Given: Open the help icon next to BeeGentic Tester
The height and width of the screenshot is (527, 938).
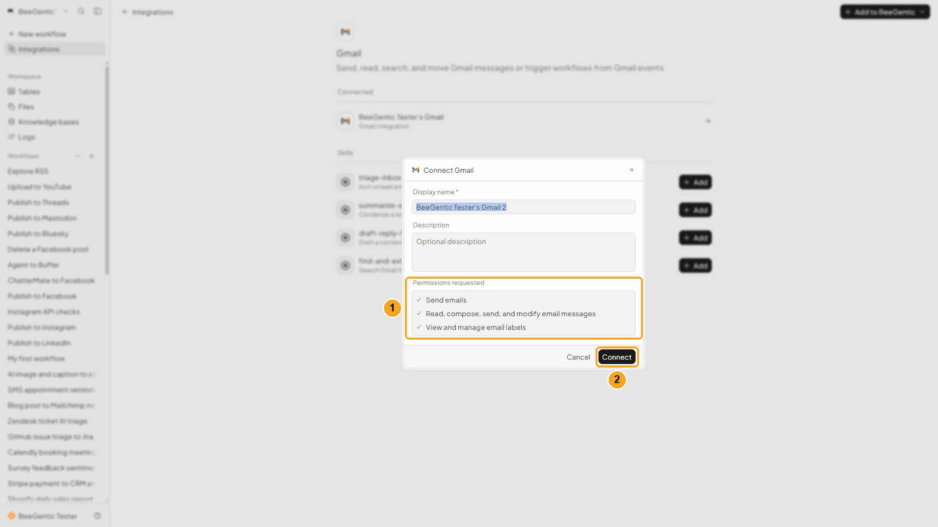Looking at the screenshot, I should [98, 516].
